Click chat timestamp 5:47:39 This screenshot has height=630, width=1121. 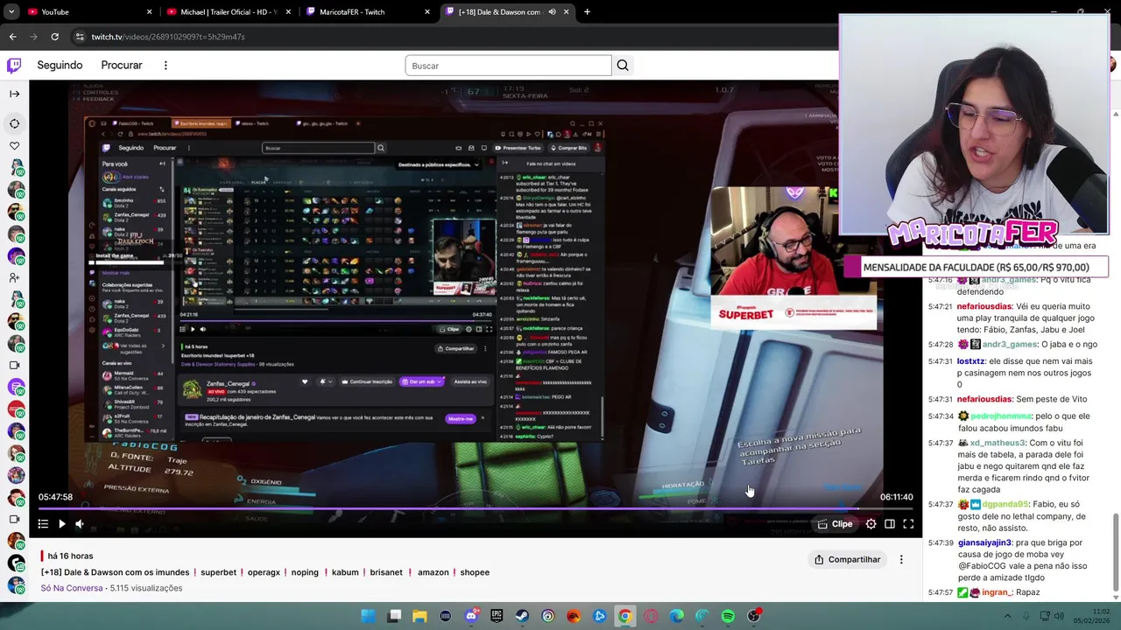click(x=940, y=543)
